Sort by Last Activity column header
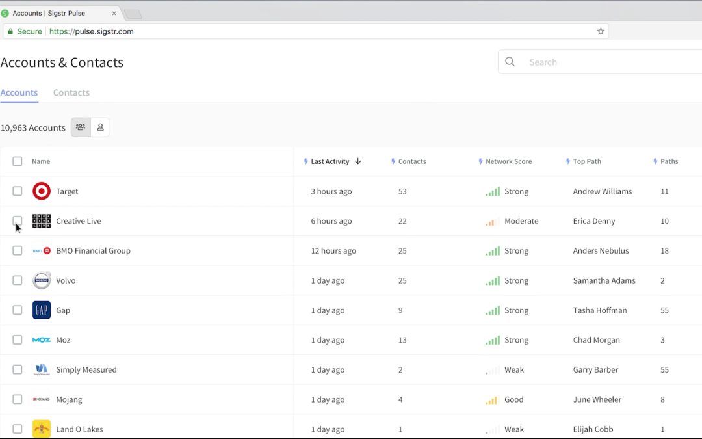This screenshot has height=439, width=702. tap(330, 161)
